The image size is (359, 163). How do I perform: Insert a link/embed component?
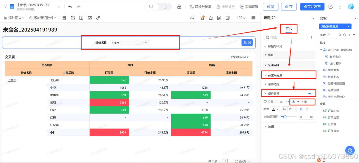pyautogui.click(x=98, y=18)
